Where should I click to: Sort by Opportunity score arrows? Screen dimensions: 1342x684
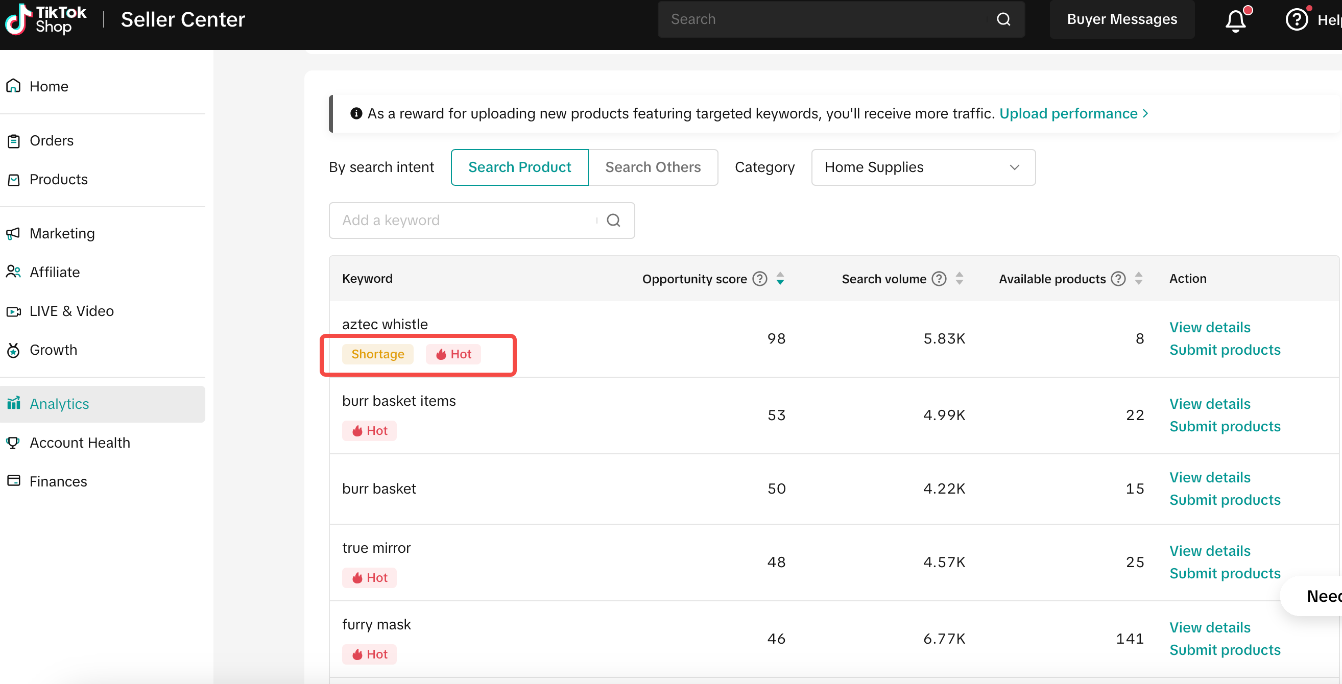(x=780, y=279)
